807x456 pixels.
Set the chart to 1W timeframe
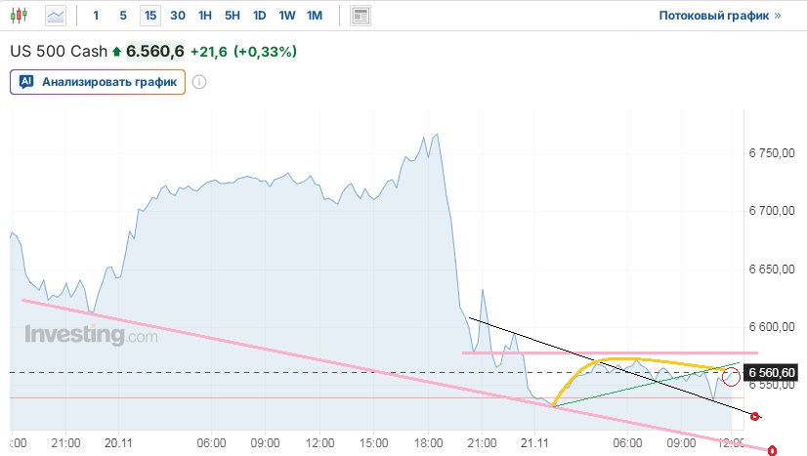pyautogui.click(x=286, y=16)
